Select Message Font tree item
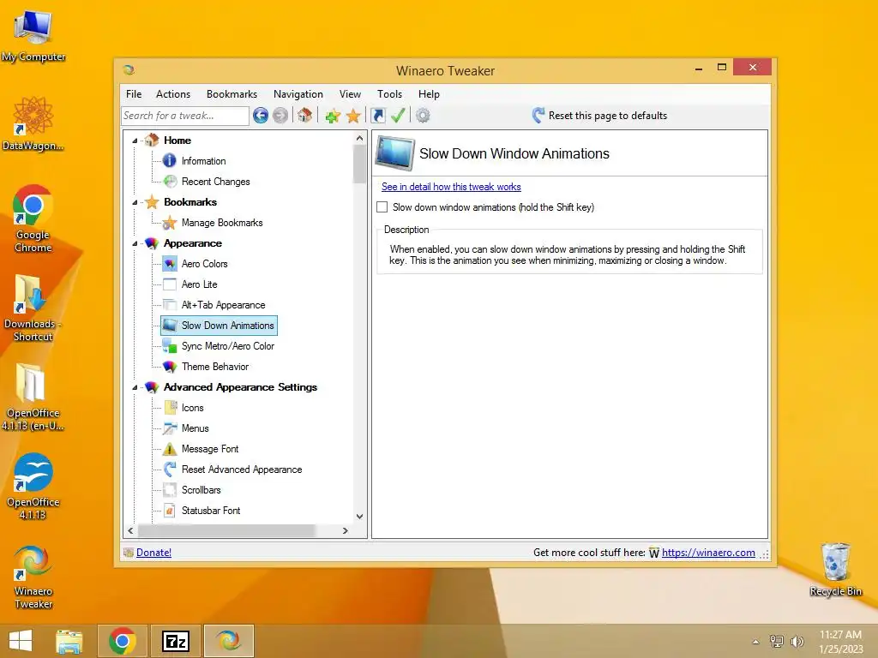 210,449
